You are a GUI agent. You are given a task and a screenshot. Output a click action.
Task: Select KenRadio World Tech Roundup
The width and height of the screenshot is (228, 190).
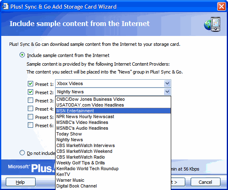(113, 169)
